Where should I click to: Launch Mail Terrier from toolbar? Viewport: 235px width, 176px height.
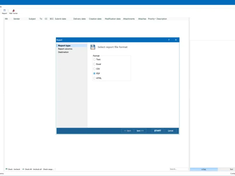coord(14,12)
